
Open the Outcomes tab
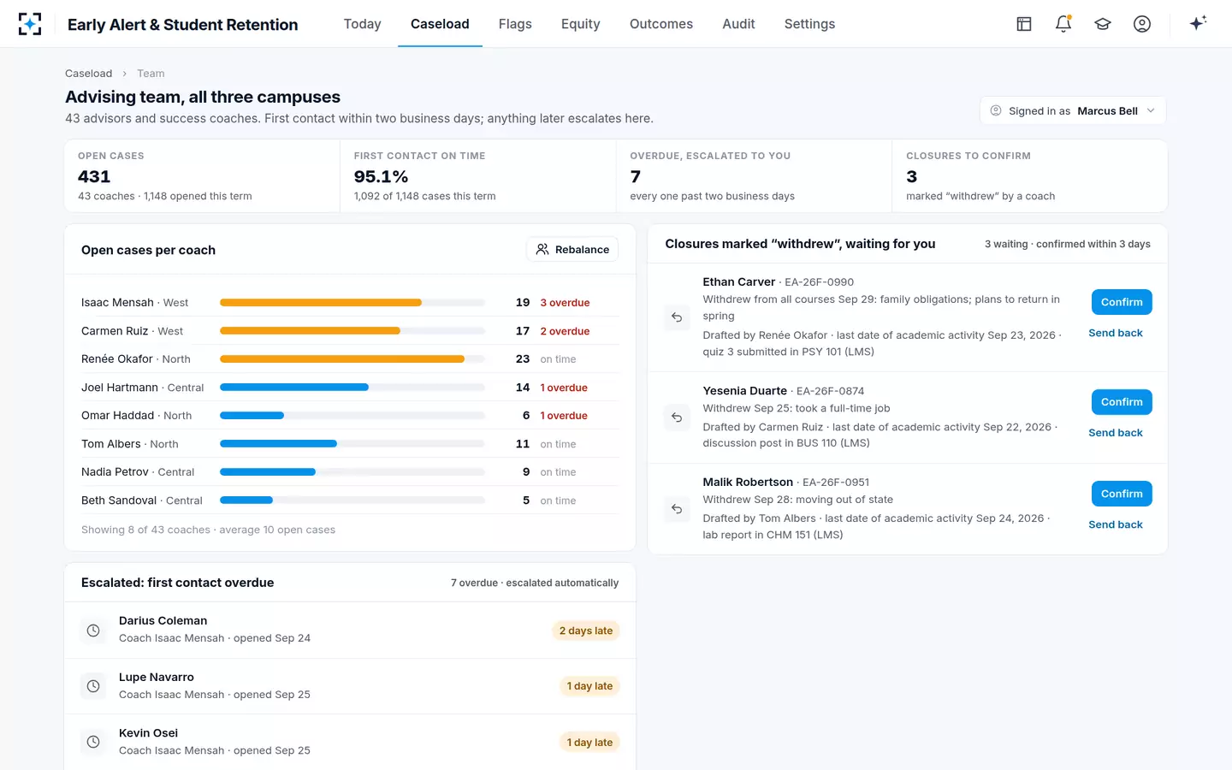pyautogui.click(x=661, y=24)
